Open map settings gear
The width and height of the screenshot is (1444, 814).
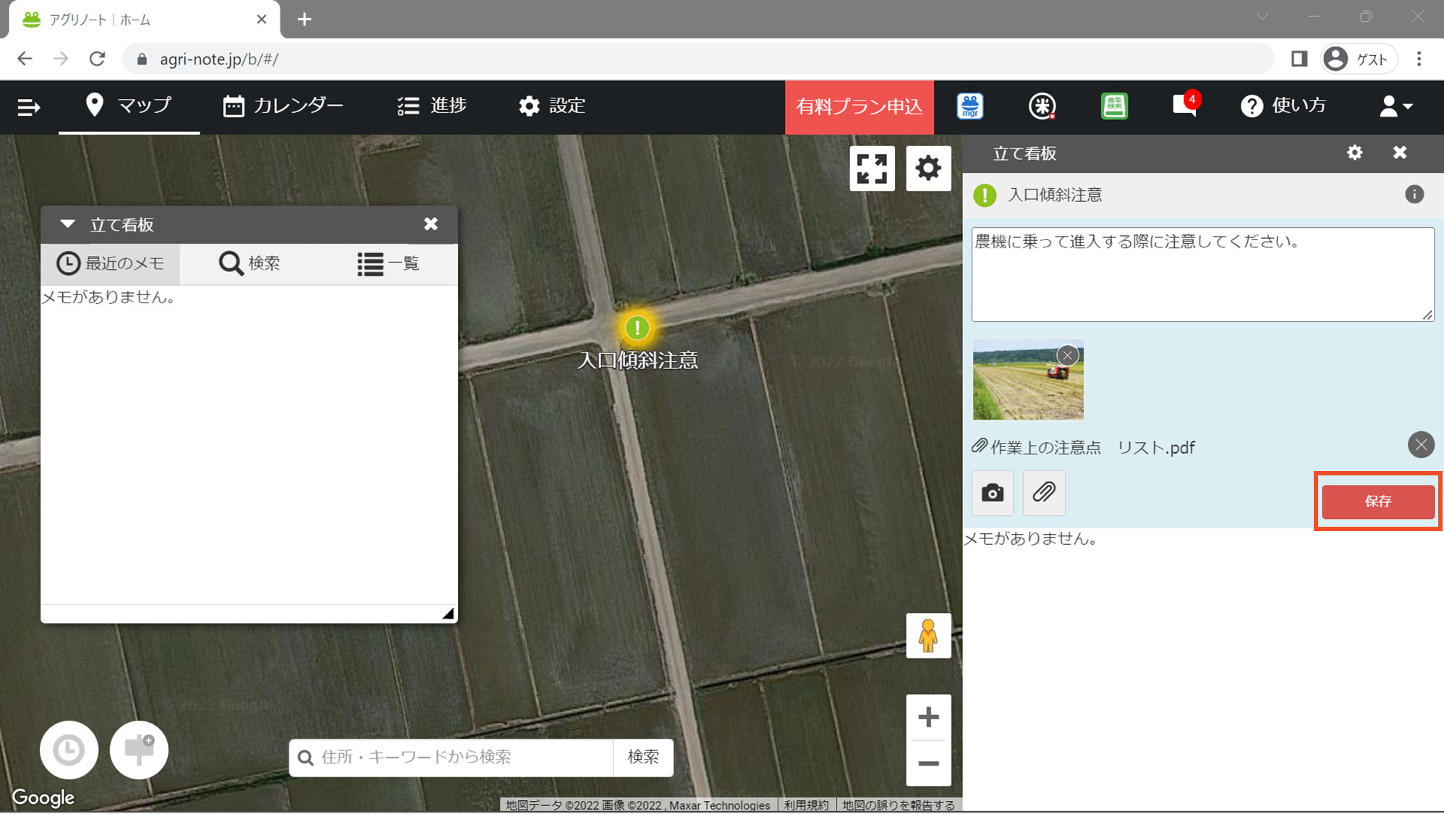tap(928, 169)
